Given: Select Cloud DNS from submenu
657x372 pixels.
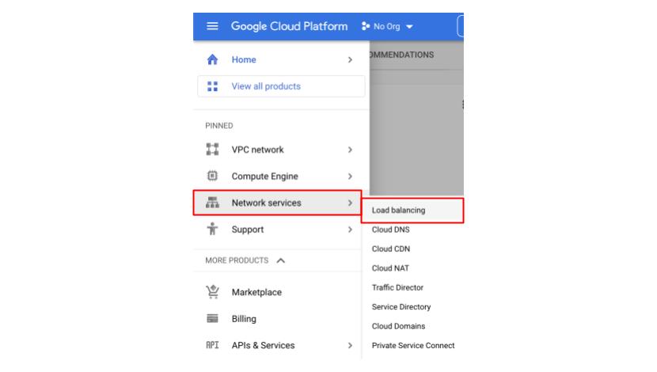Looking at the screenshot, I should click(x=390, y=230).
